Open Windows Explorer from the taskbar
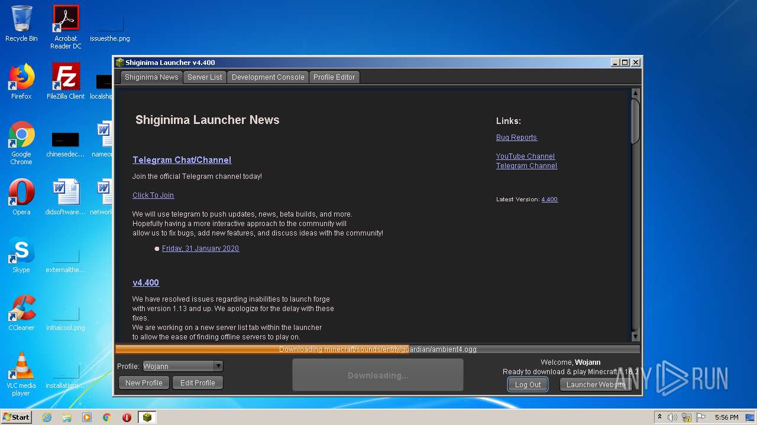The width and height of the screenshot is (757, 425). point(67,417)
